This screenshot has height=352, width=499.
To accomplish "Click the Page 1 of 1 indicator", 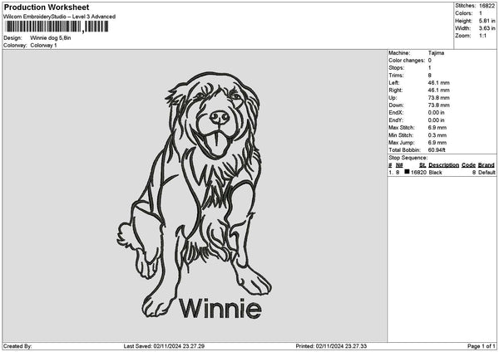I will pos(482,346).
